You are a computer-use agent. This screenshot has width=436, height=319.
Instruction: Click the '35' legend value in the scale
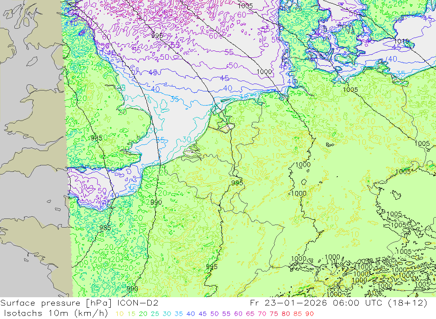pos(178,314)
